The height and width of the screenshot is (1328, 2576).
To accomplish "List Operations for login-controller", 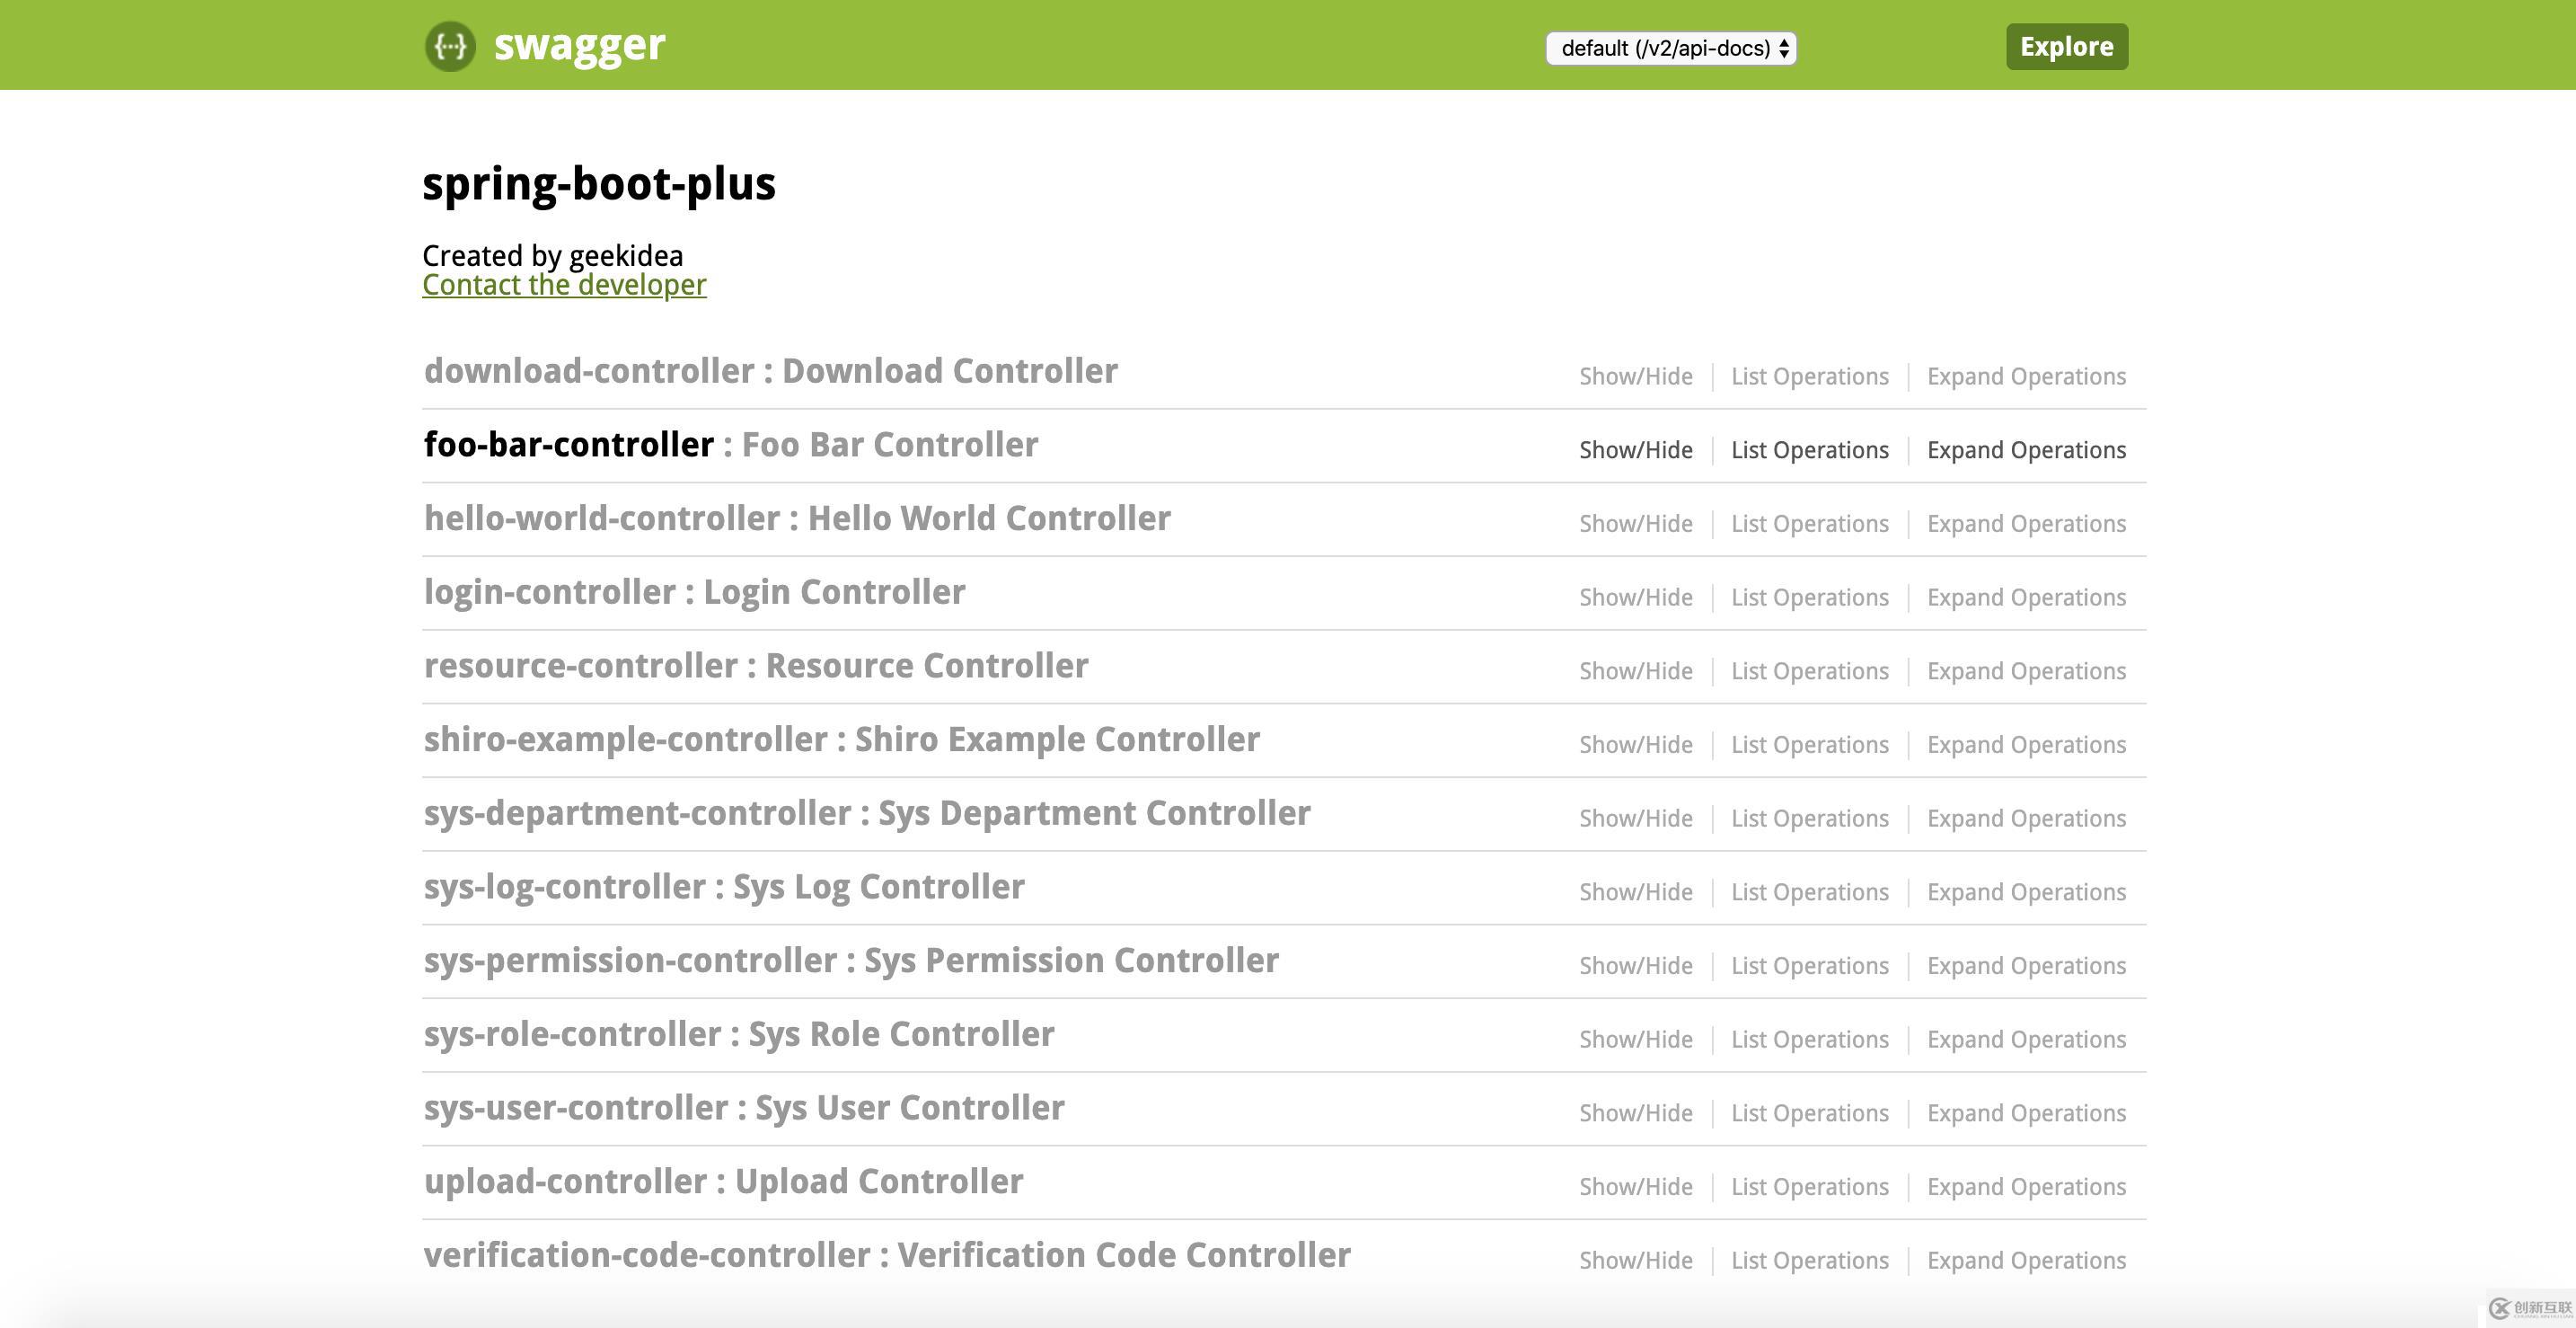I will [1810, 598].
